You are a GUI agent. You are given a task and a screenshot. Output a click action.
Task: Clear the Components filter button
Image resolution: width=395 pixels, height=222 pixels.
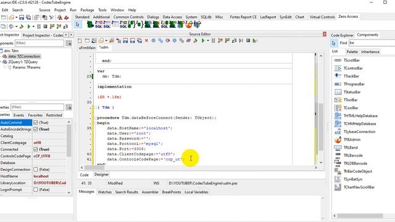pos(69,43)
